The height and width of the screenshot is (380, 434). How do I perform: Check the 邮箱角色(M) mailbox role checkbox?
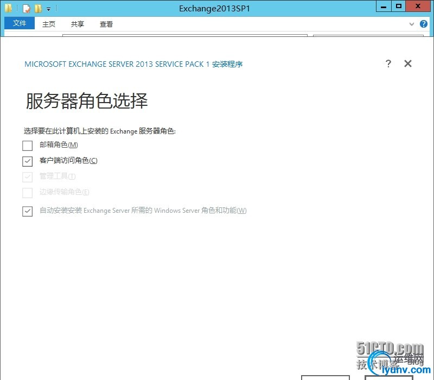28,145
